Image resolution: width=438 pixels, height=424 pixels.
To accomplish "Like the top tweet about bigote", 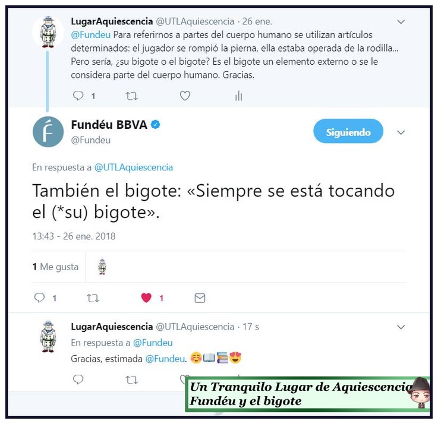I will [x=185, y=96].
